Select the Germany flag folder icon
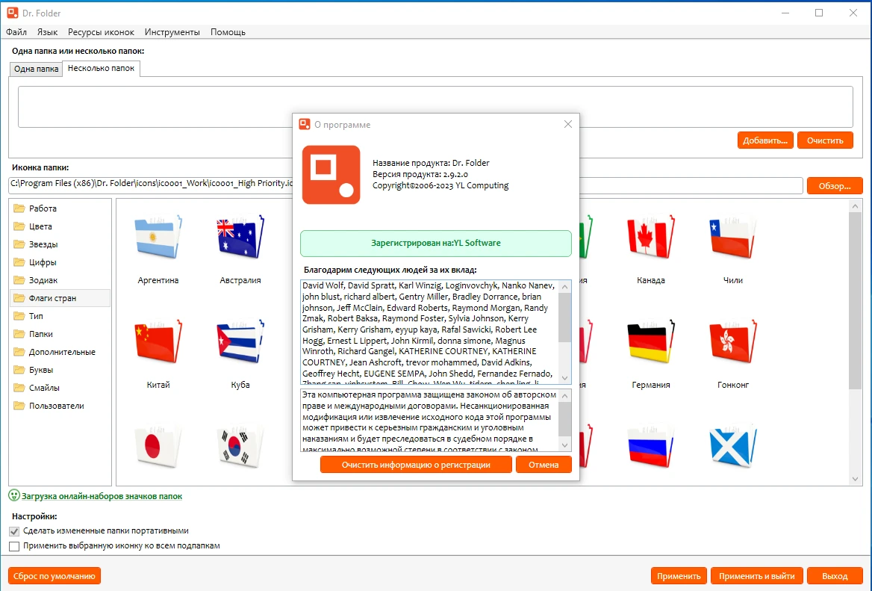The image size is (872, 591). point(651,341)
